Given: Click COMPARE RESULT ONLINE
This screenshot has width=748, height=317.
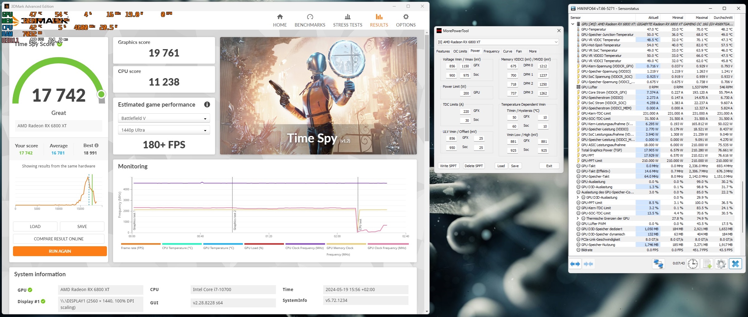Looking at the screenshot, I should (x=59, y=239).
